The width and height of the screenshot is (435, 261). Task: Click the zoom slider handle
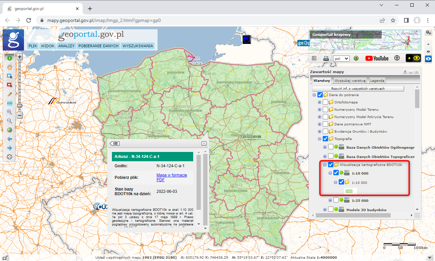(x=20, y=105)
